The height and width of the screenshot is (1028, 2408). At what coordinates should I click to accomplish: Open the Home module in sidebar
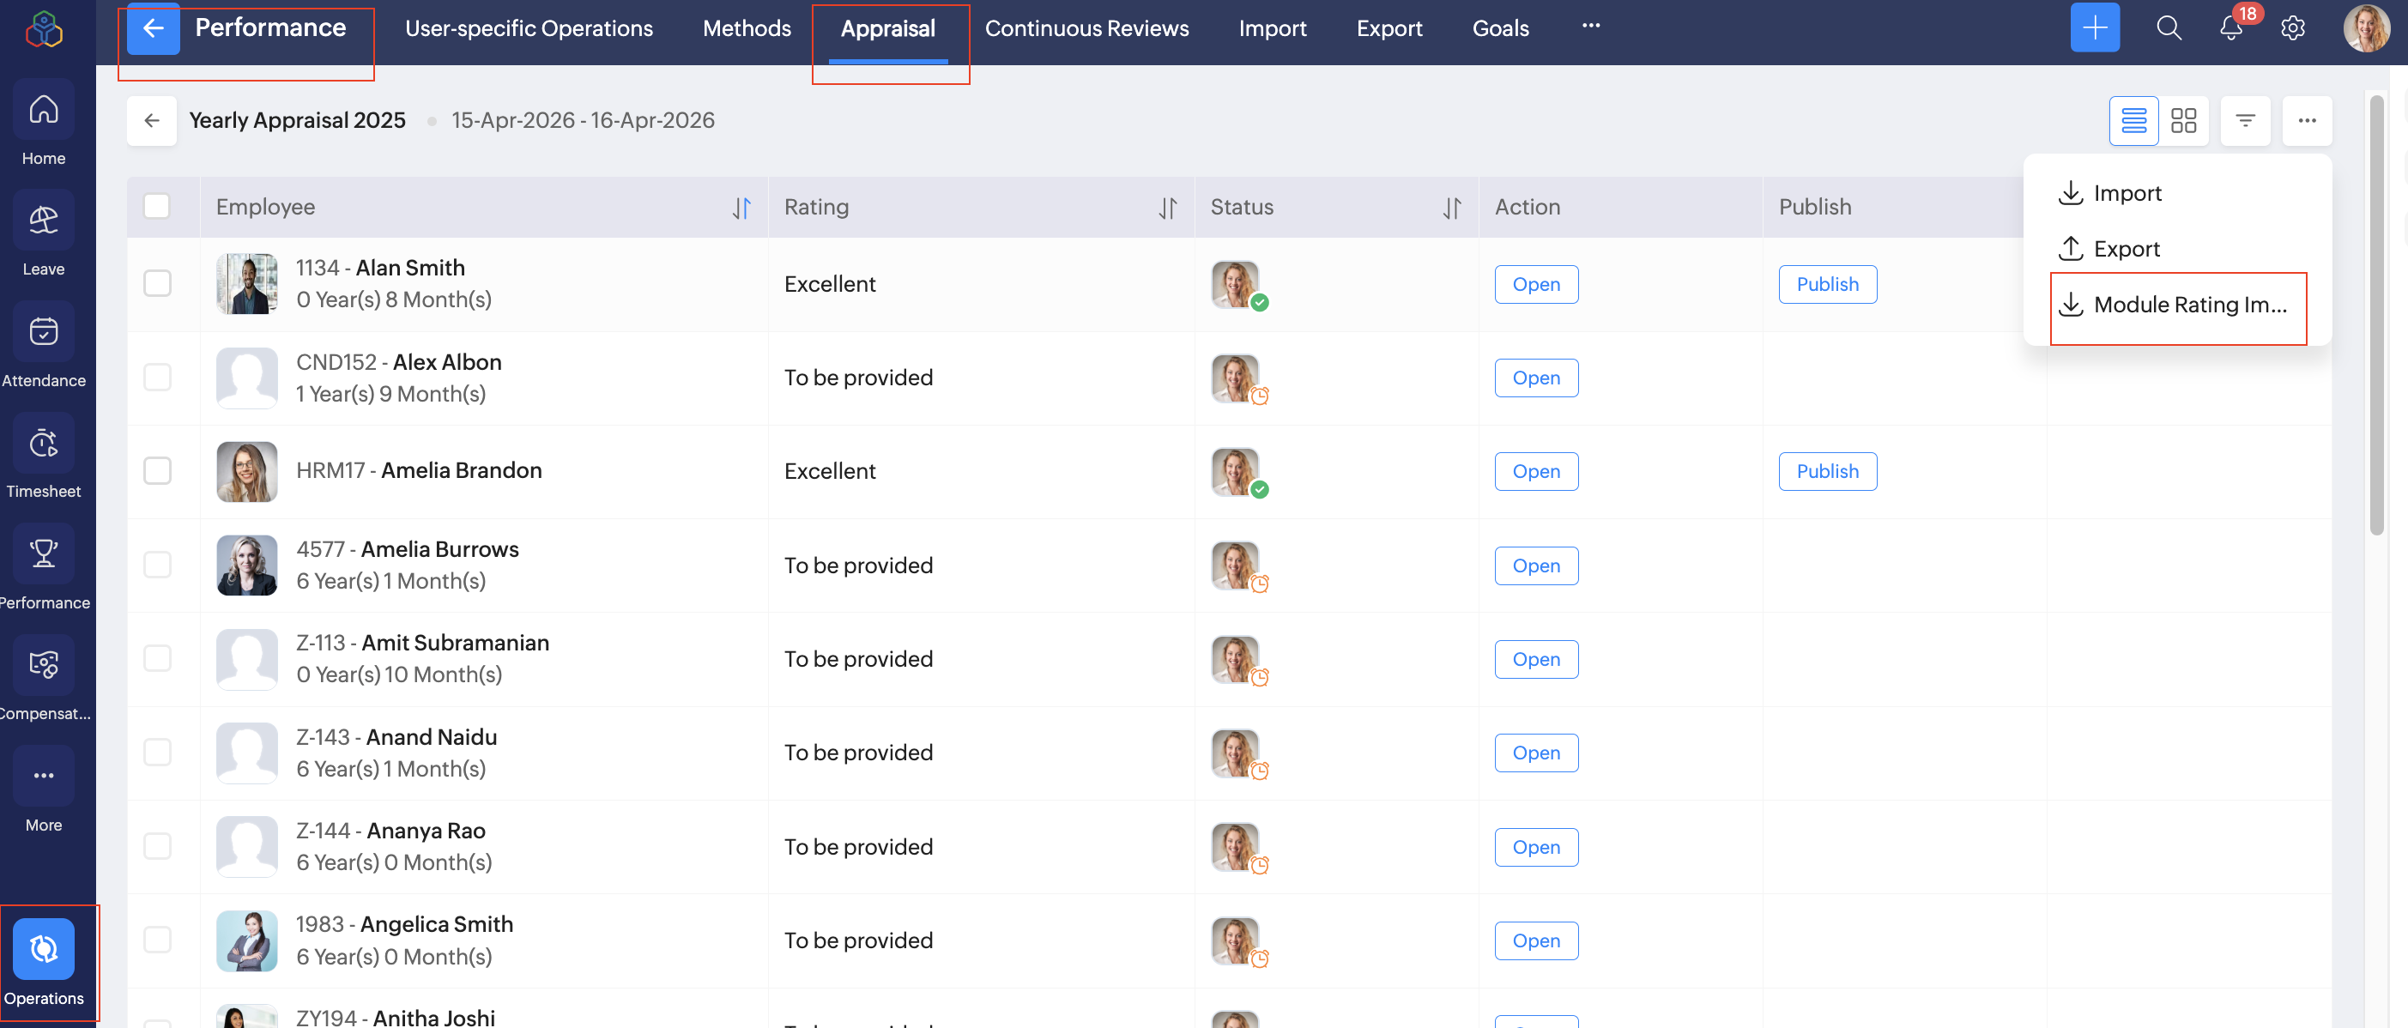43,111
